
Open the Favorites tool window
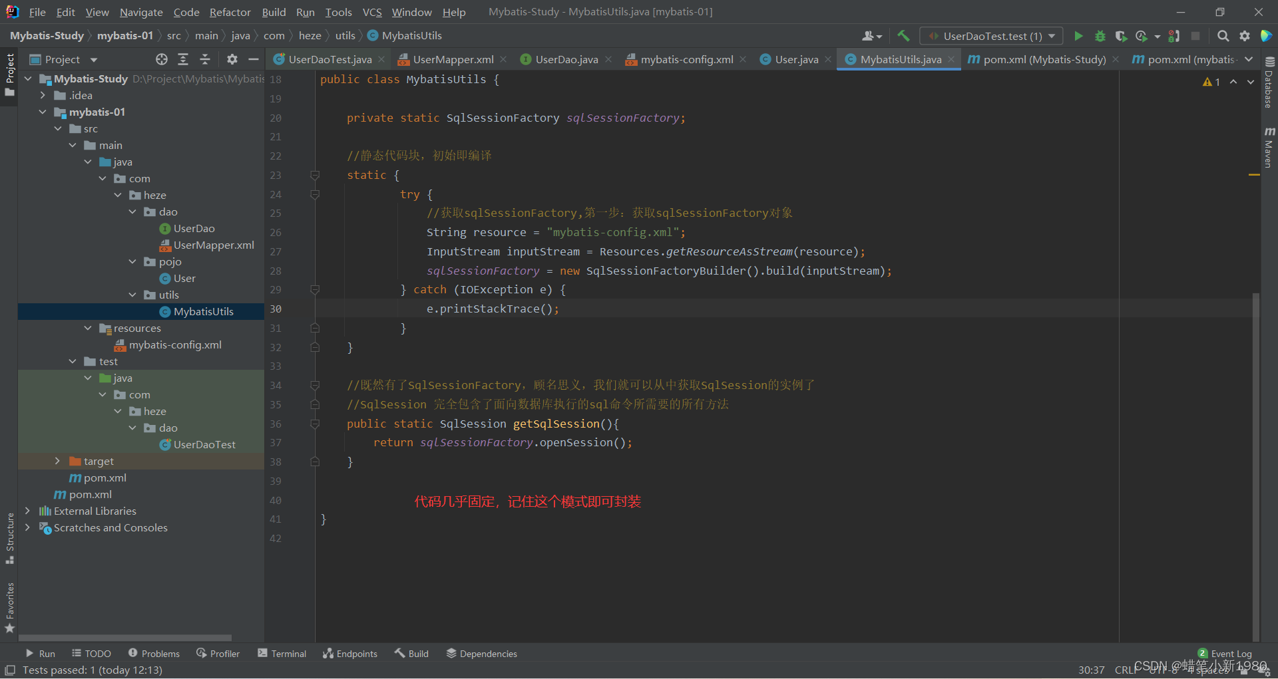click(9, 608)
